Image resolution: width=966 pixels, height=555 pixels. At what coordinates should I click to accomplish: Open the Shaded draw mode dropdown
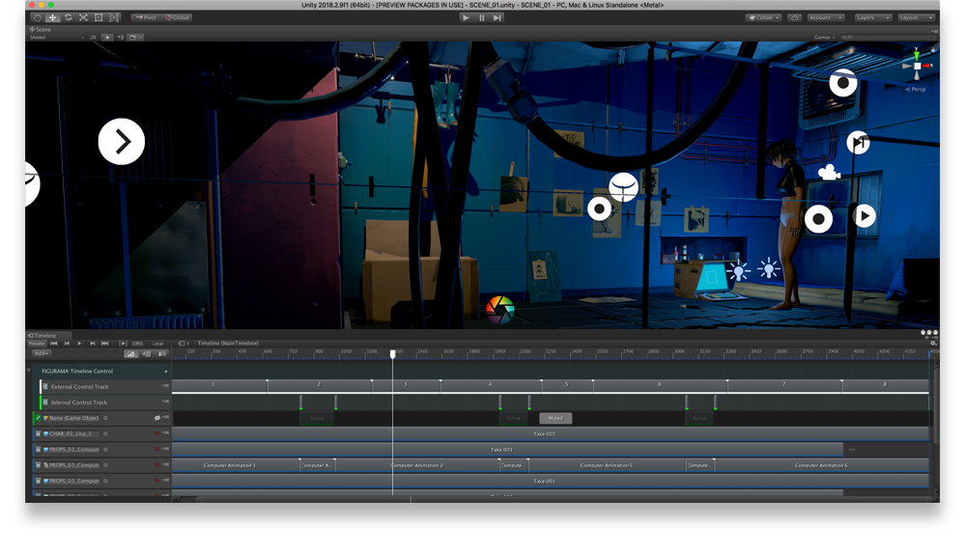click(56, 38)
